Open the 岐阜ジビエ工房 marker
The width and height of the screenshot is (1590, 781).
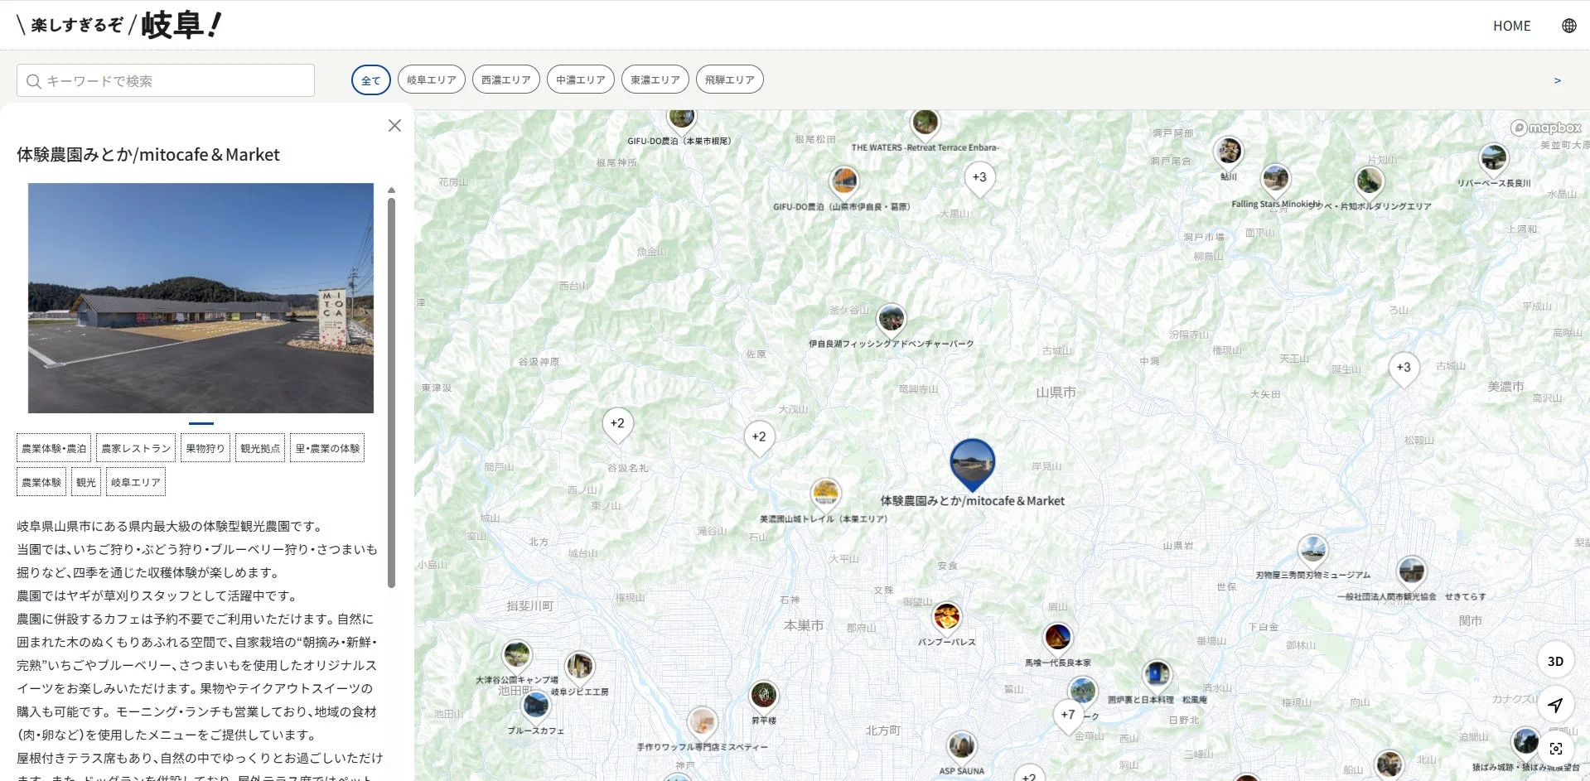pos(579,667)
